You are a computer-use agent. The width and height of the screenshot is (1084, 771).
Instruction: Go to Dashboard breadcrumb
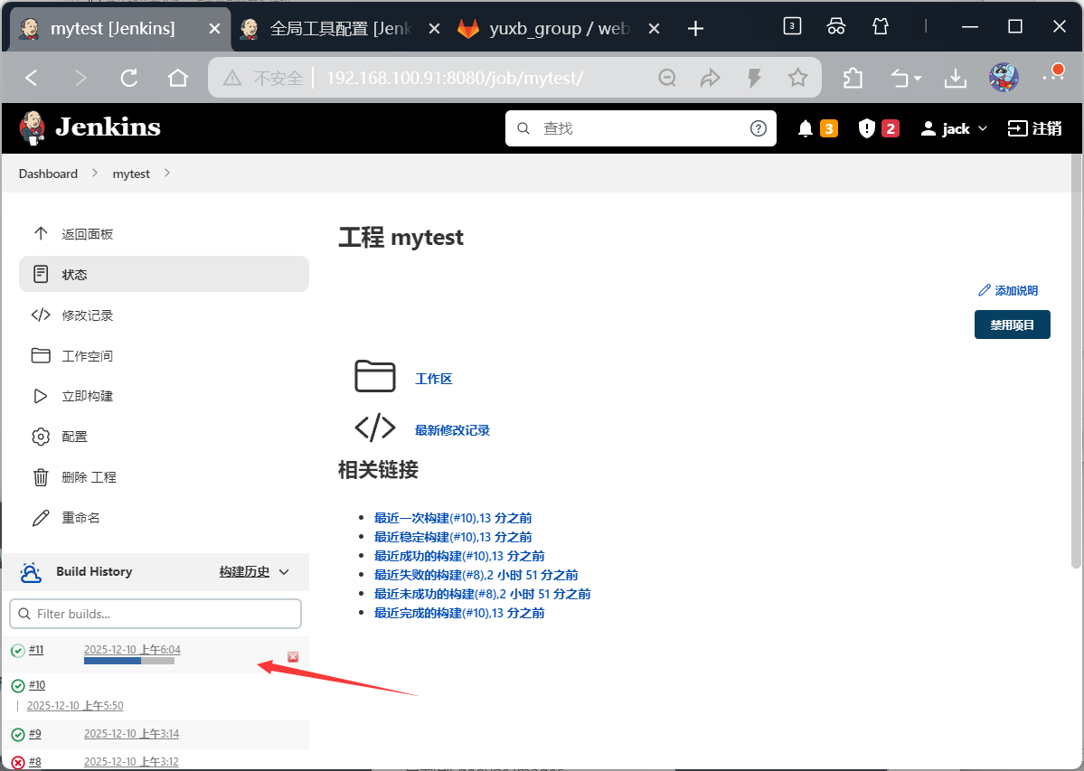pyautogui.click(x=48, y=174)
